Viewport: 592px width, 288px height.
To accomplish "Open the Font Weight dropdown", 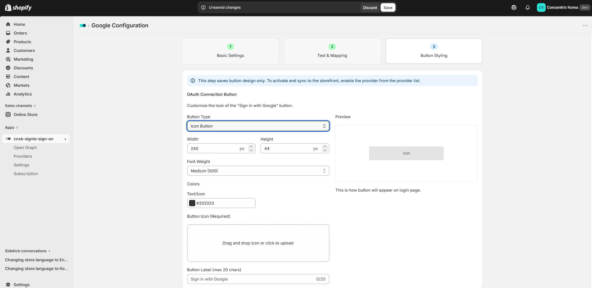I will point(258,171).
